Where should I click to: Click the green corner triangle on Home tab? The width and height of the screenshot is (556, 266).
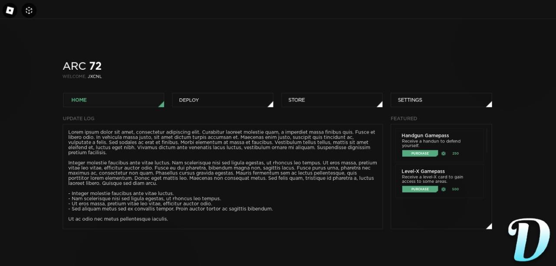point(161,104)
